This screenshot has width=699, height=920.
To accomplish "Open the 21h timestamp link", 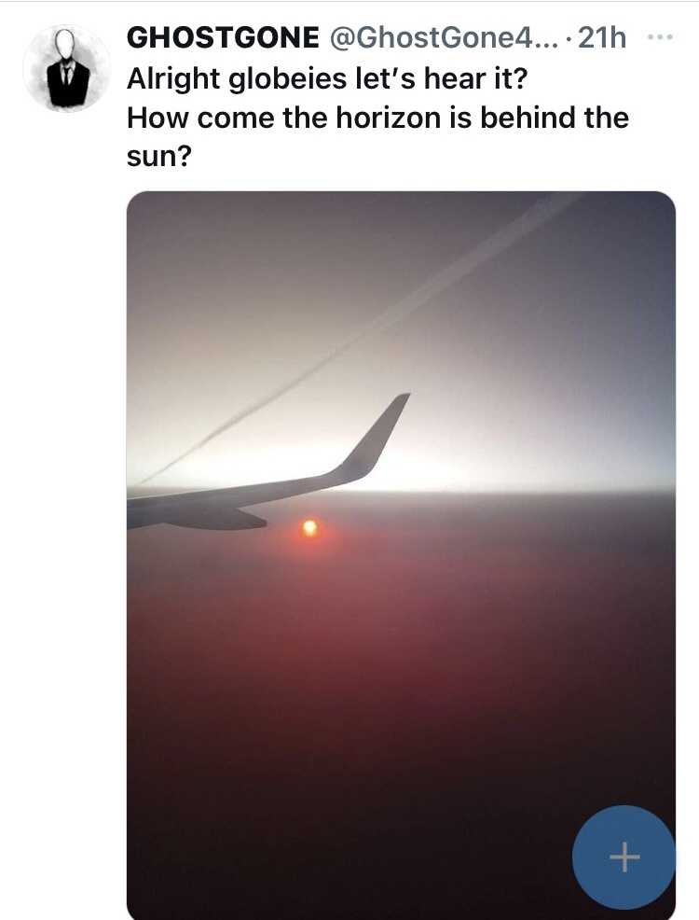I will tap(602, 38).
